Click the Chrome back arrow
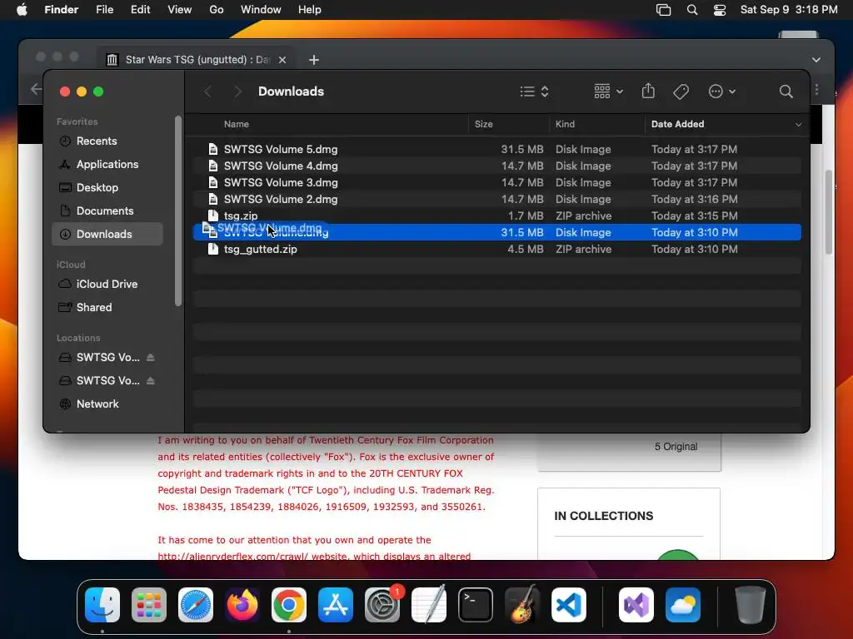This screenshot has width=853, height=639. pyautogui.click(x=36, y=88)
